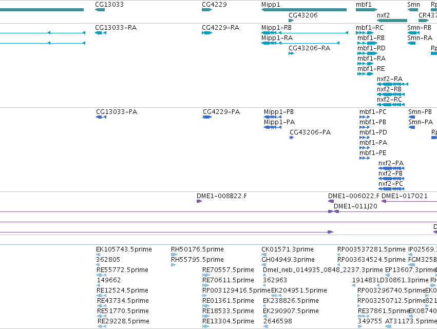Screen dimensions: 437x329
Task: Click the nxf2-RC transcript glyph
Action: (x=391, y=105)
